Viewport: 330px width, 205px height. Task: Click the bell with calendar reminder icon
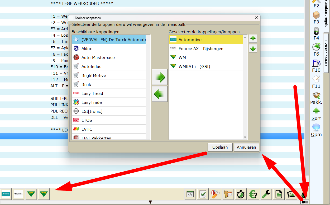(x=228, y=194)
